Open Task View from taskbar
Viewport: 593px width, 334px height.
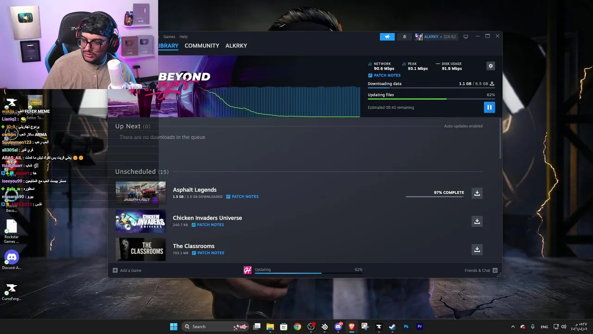tap(257, 327)
